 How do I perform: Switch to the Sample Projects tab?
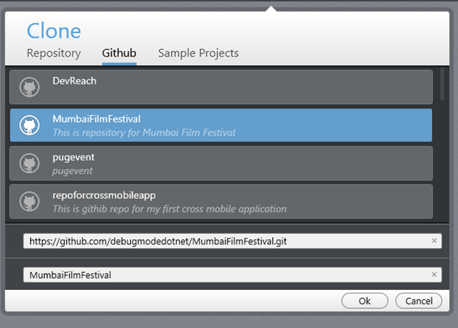[x=198, y=53]
